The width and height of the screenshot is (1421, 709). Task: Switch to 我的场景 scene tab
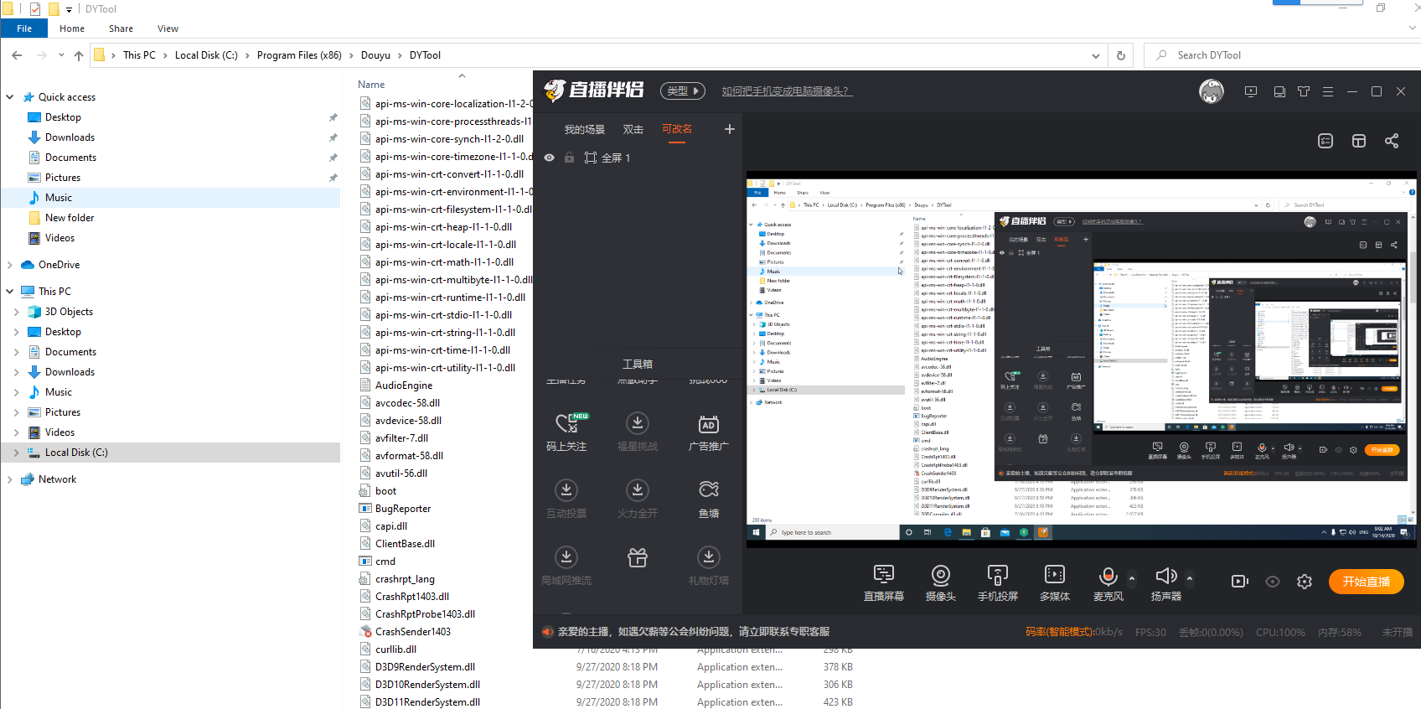pyautogui.click(x=584, y=129)
